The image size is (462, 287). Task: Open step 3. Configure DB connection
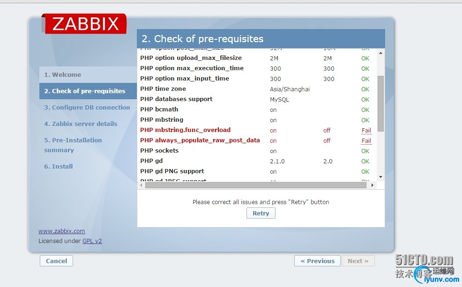pos(88,107)
